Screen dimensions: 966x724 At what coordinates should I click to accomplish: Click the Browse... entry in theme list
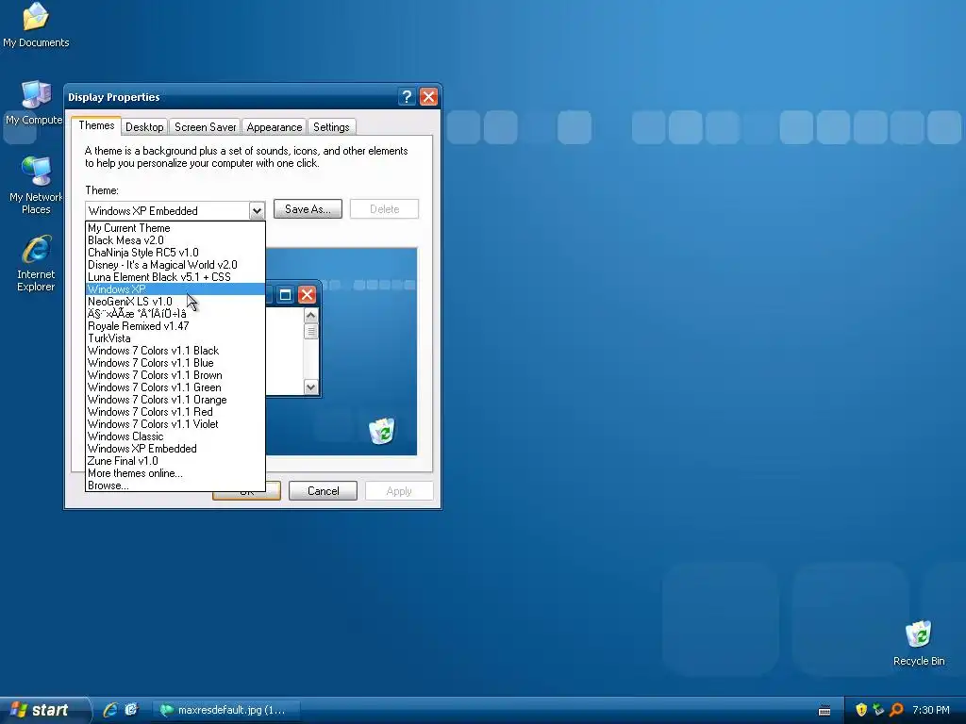pos(175,485)
